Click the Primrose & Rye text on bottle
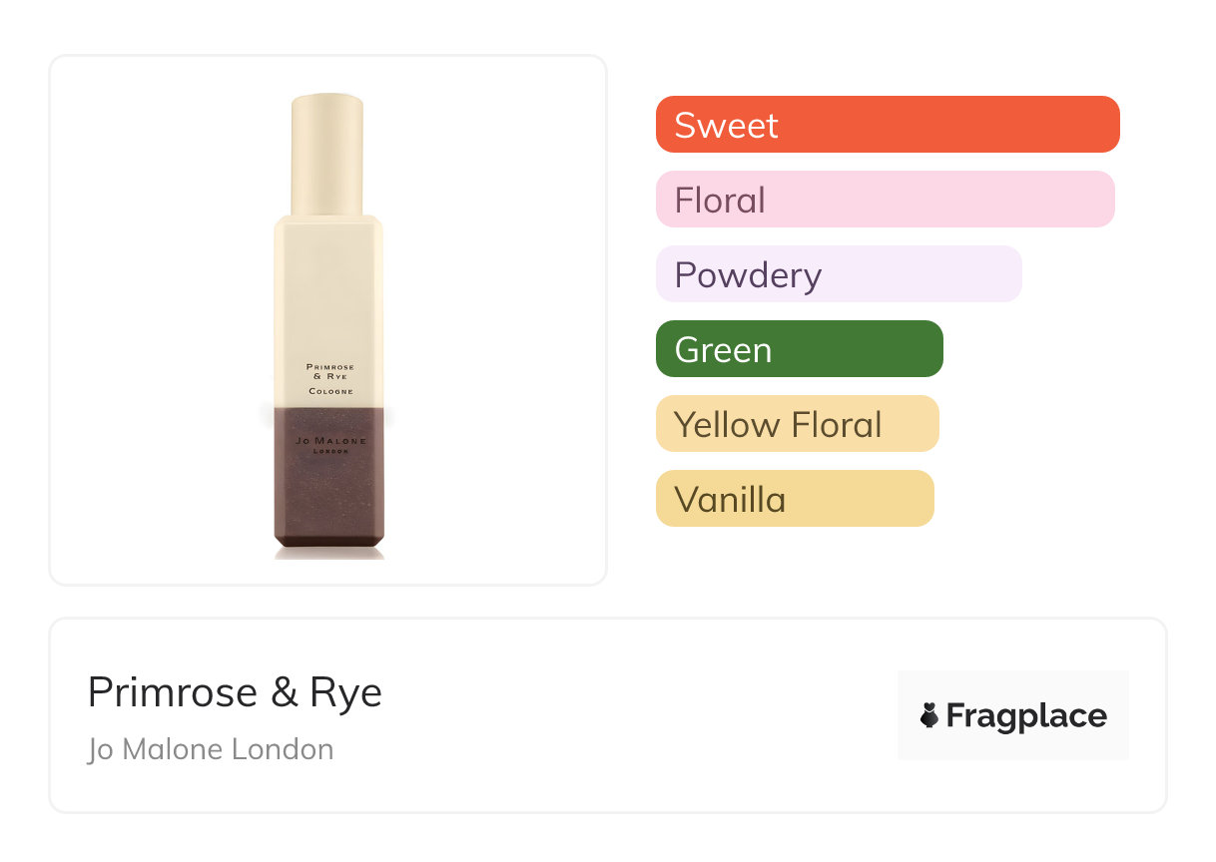The width and height of the screenshot is (1216, 862). tap(329, 371)
